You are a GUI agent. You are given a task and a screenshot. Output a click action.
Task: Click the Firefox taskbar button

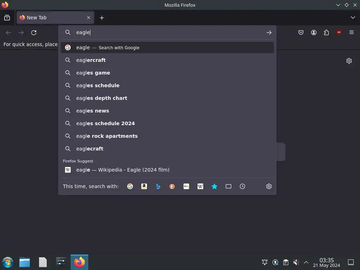79,262
